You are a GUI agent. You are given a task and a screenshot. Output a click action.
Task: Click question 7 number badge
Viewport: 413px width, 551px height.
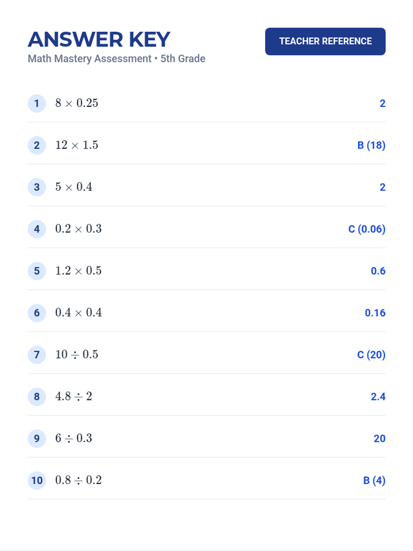tap(37, 355)
